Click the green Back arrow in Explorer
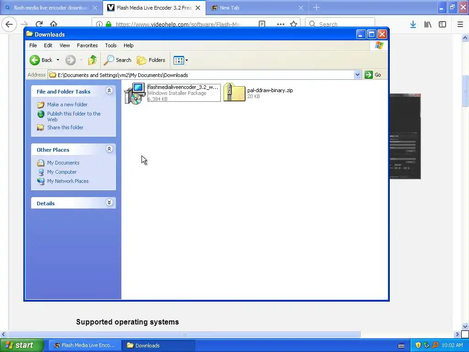Screen dimensions: 469x352 (x=35, y=60)
